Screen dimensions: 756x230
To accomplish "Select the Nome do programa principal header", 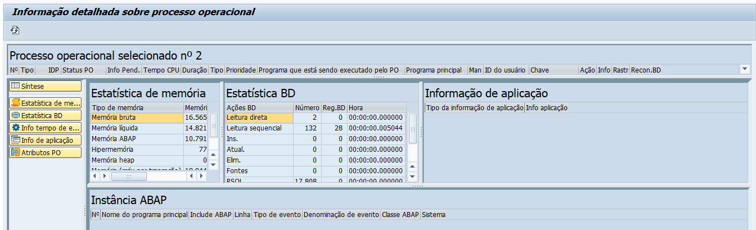I will pyautogui.click(x=145, y=214).
